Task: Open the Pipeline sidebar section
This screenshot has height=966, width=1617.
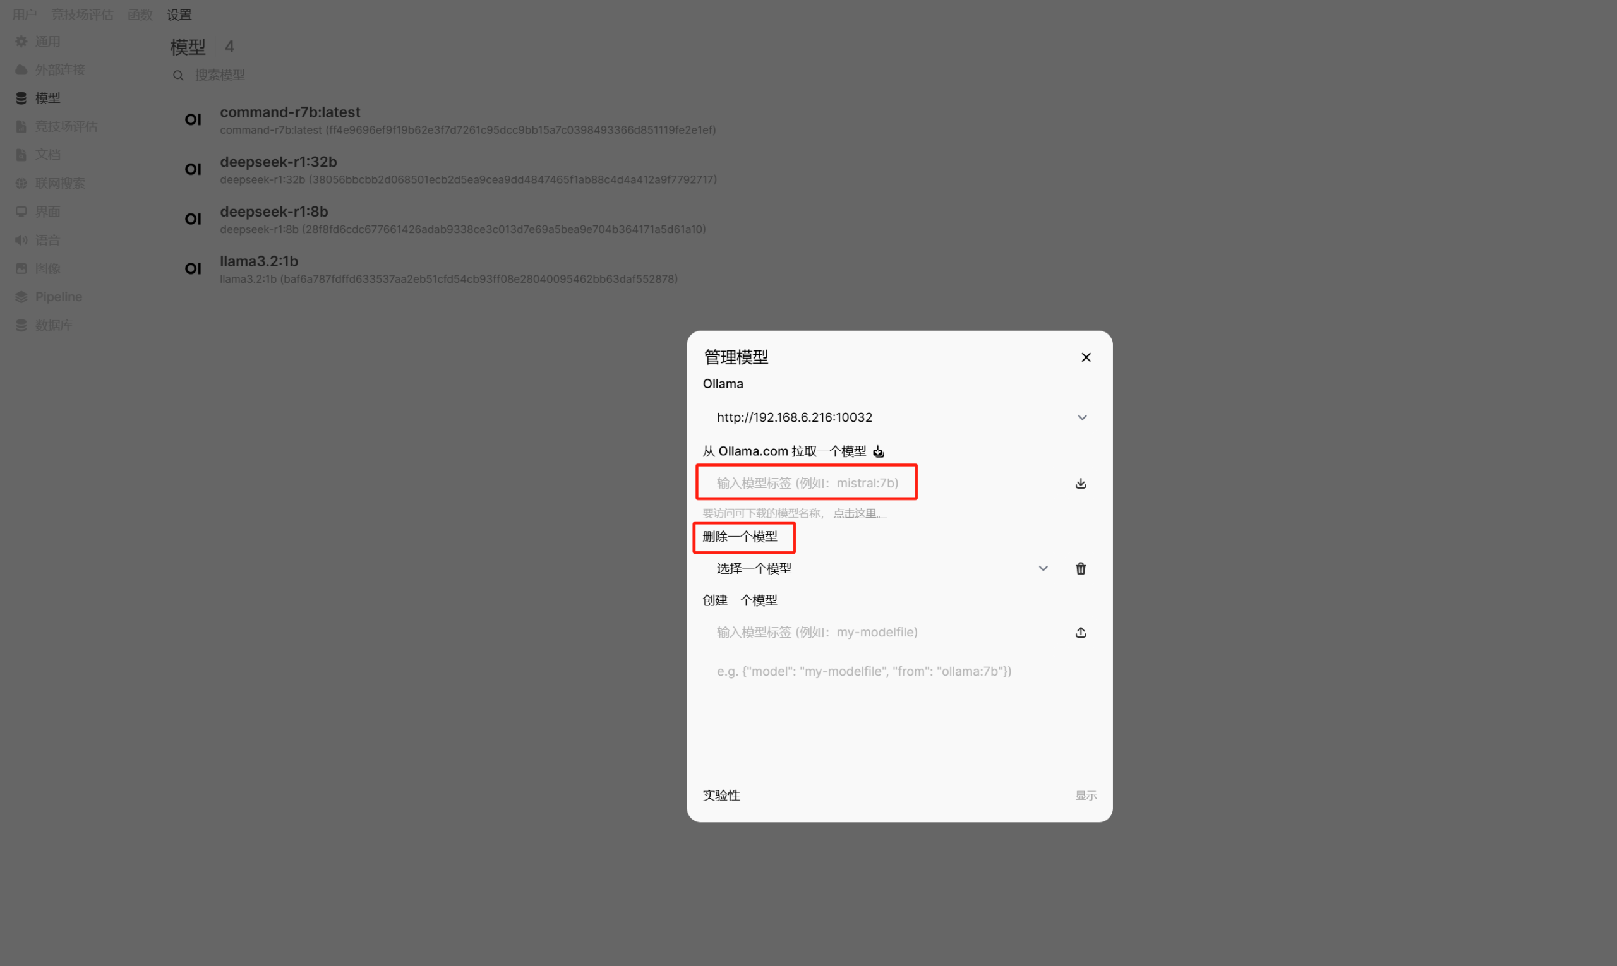Action: tap(59, 297)
